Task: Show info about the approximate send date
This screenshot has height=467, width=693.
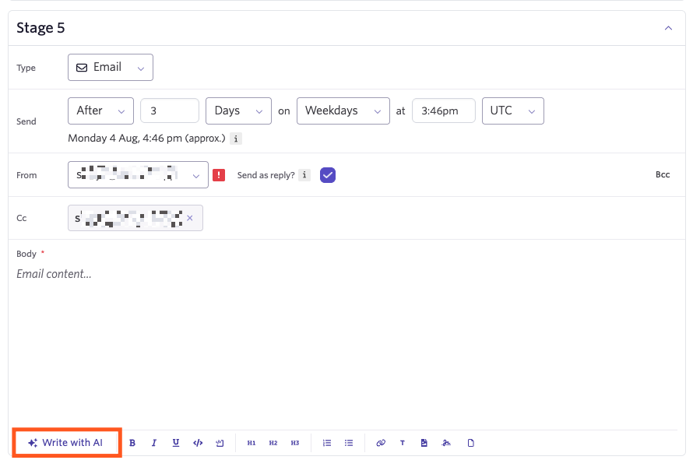Action: [236, 139]
